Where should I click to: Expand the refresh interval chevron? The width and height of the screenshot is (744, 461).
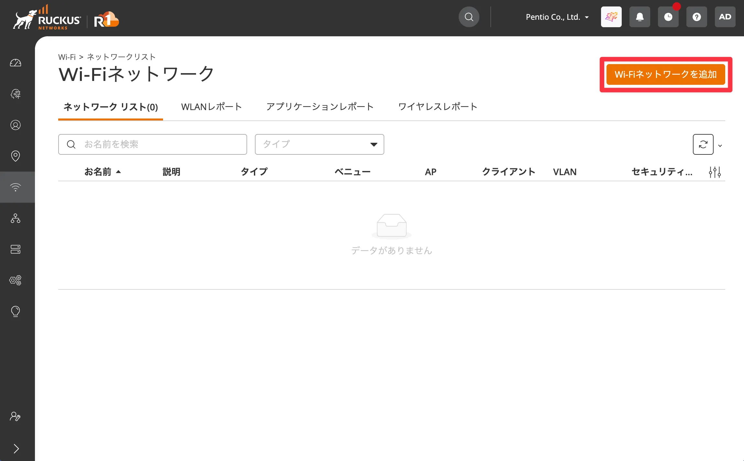pos(720,146)
